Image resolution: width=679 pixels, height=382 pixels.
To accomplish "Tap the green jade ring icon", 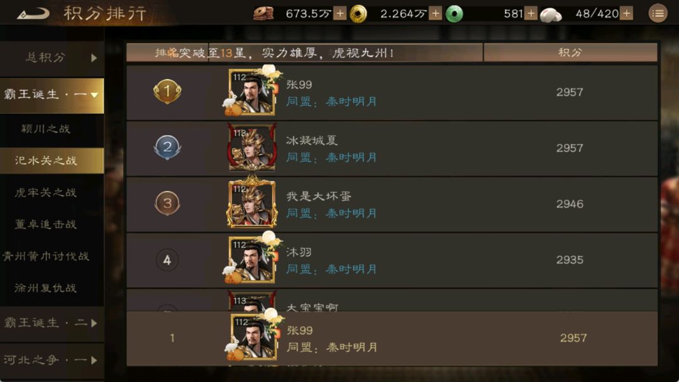I will (455, 14).
